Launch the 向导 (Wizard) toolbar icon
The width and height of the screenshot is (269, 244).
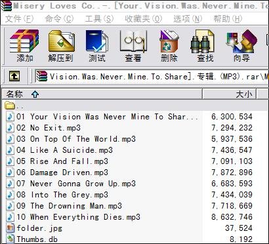click(x=241, y=41)
